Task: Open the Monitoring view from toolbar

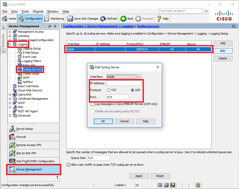Action: coord(47,19)
